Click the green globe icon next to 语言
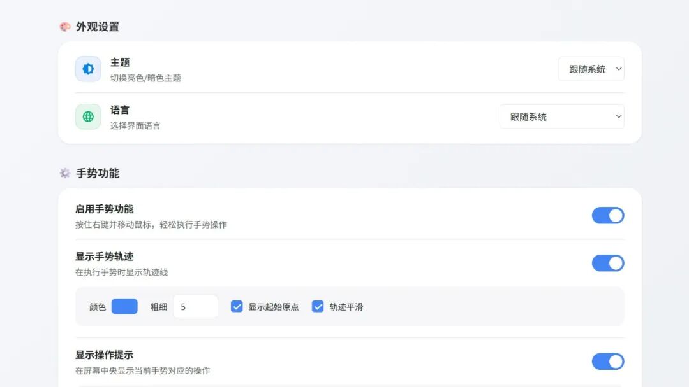The height and width of the screenshot is (387, 689). 87,116
